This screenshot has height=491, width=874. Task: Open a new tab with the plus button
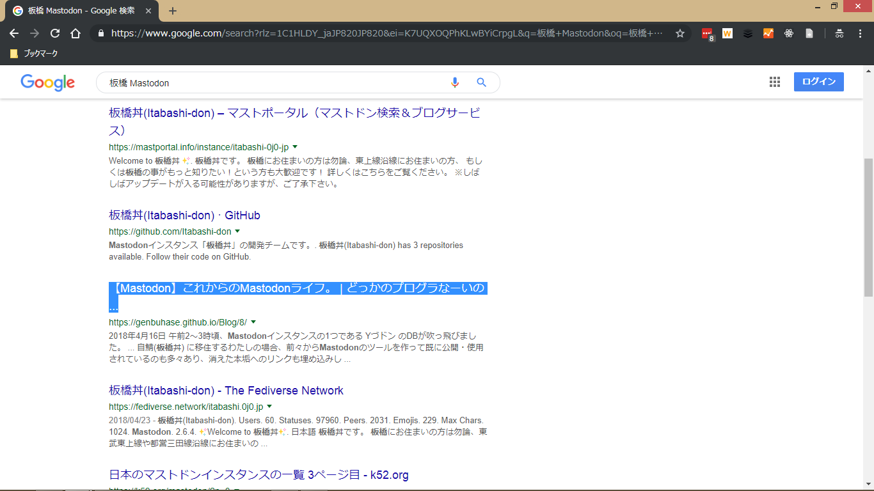point(173,11)
